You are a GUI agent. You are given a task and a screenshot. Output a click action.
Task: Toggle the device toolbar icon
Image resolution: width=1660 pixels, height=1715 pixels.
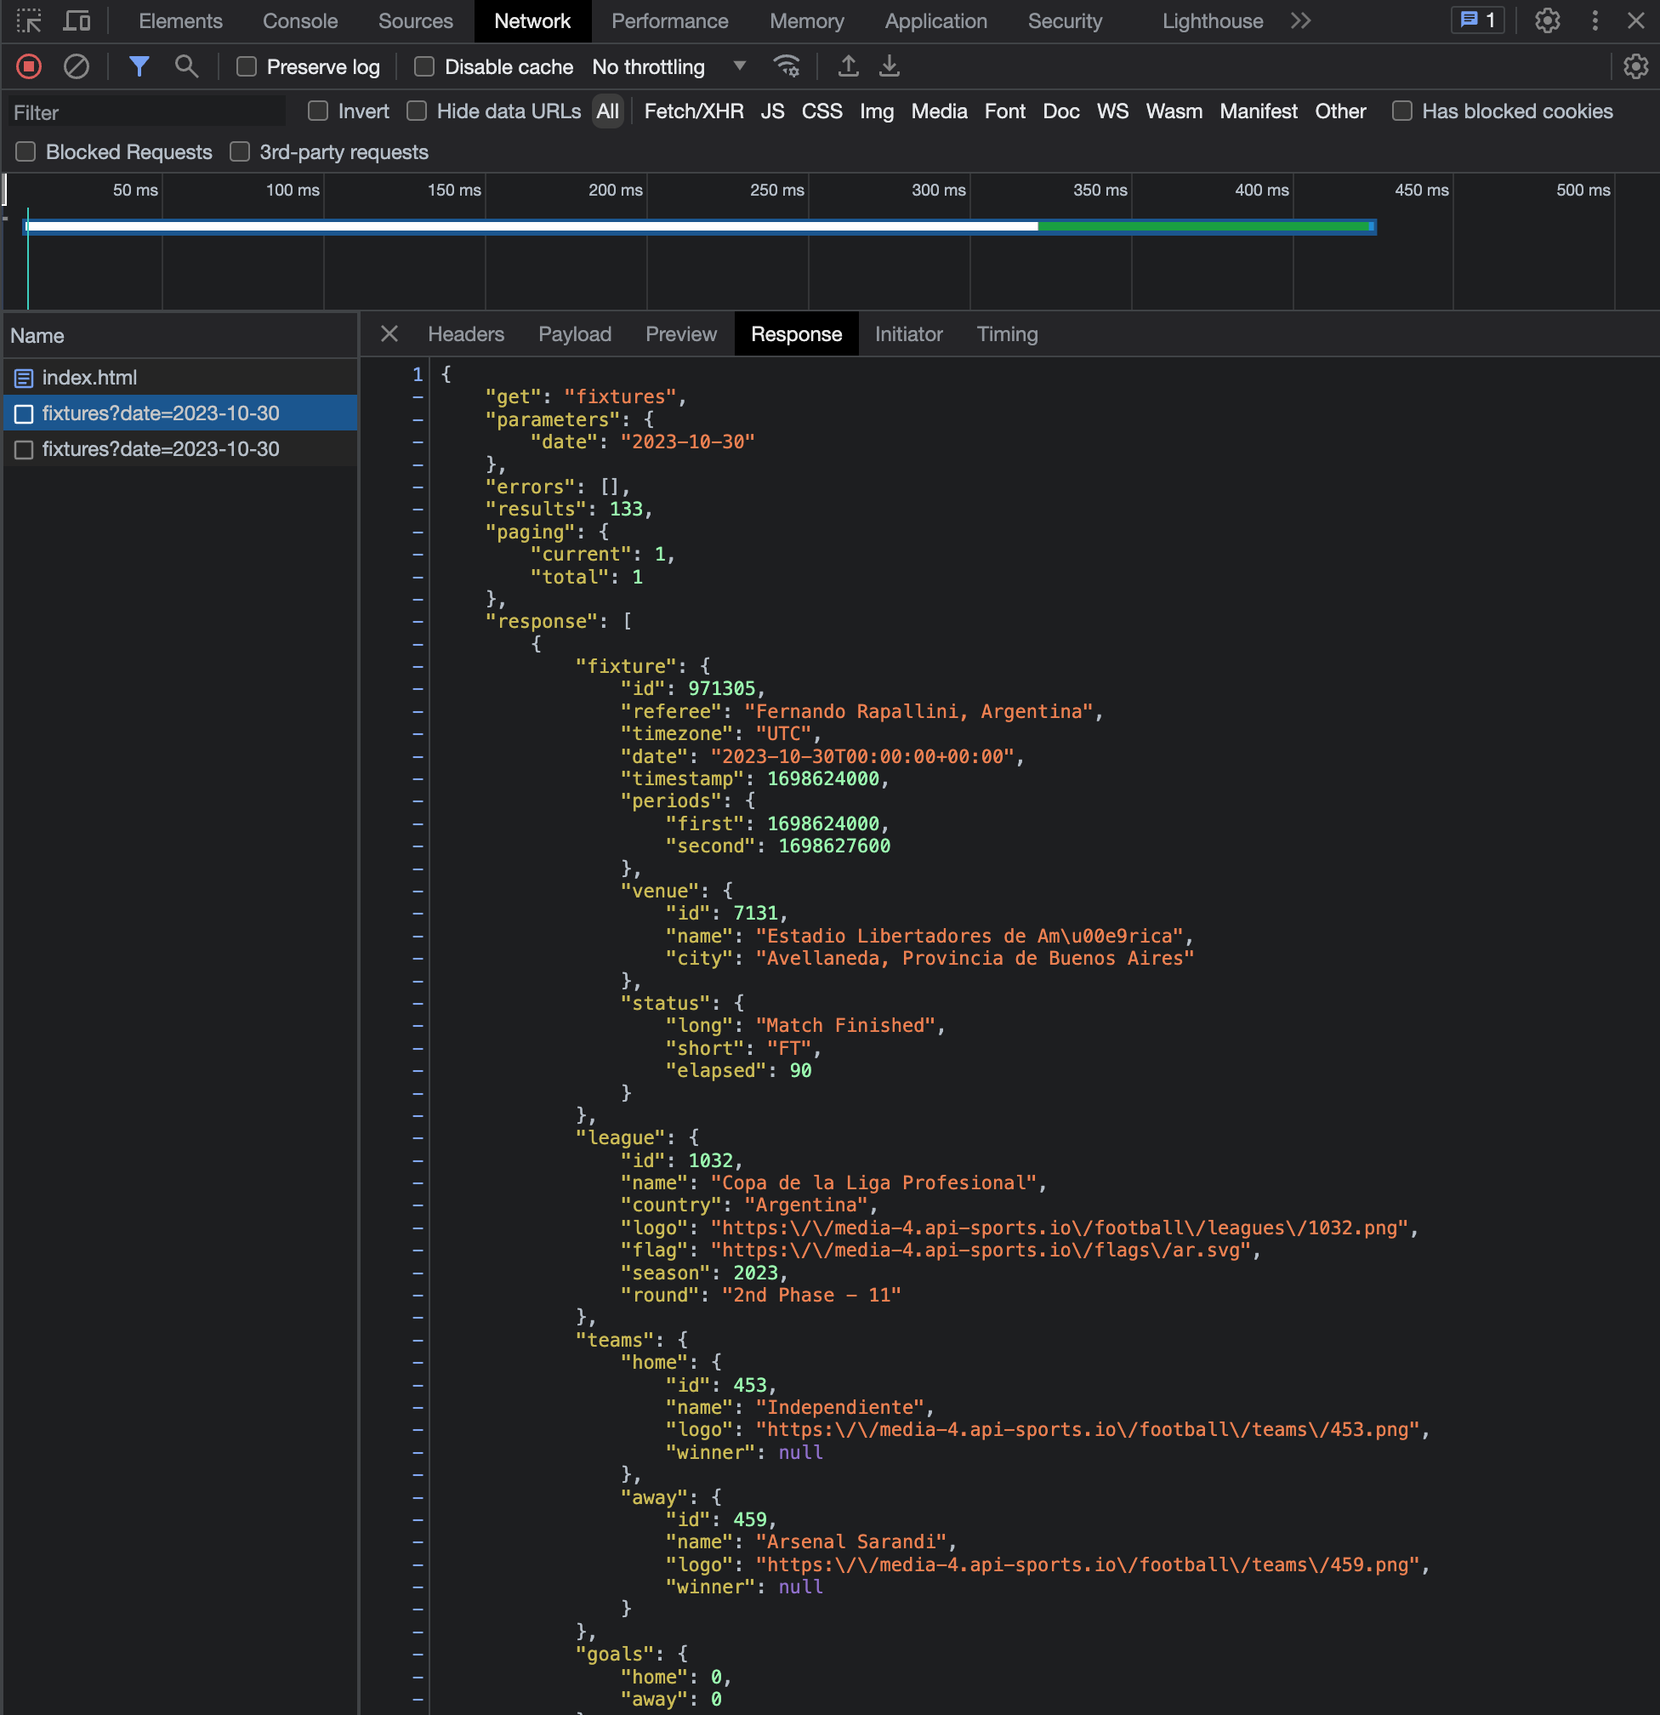click(77, 21)
